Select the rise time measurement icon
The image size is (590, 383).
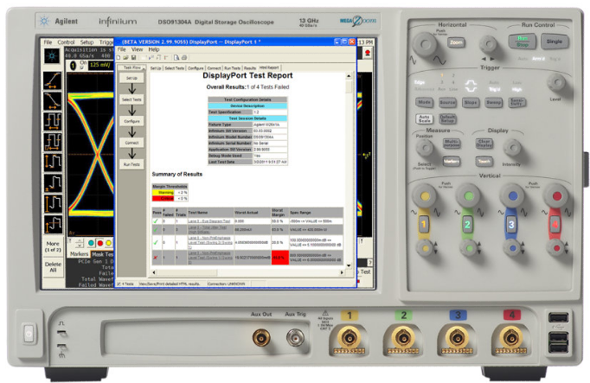(53, 80)
